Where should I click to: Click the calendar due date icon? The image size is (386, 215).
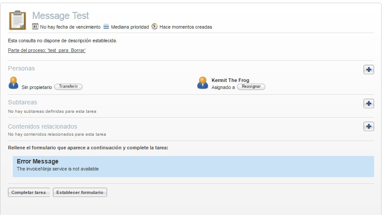pyautogui.click(x=35, y=27)
